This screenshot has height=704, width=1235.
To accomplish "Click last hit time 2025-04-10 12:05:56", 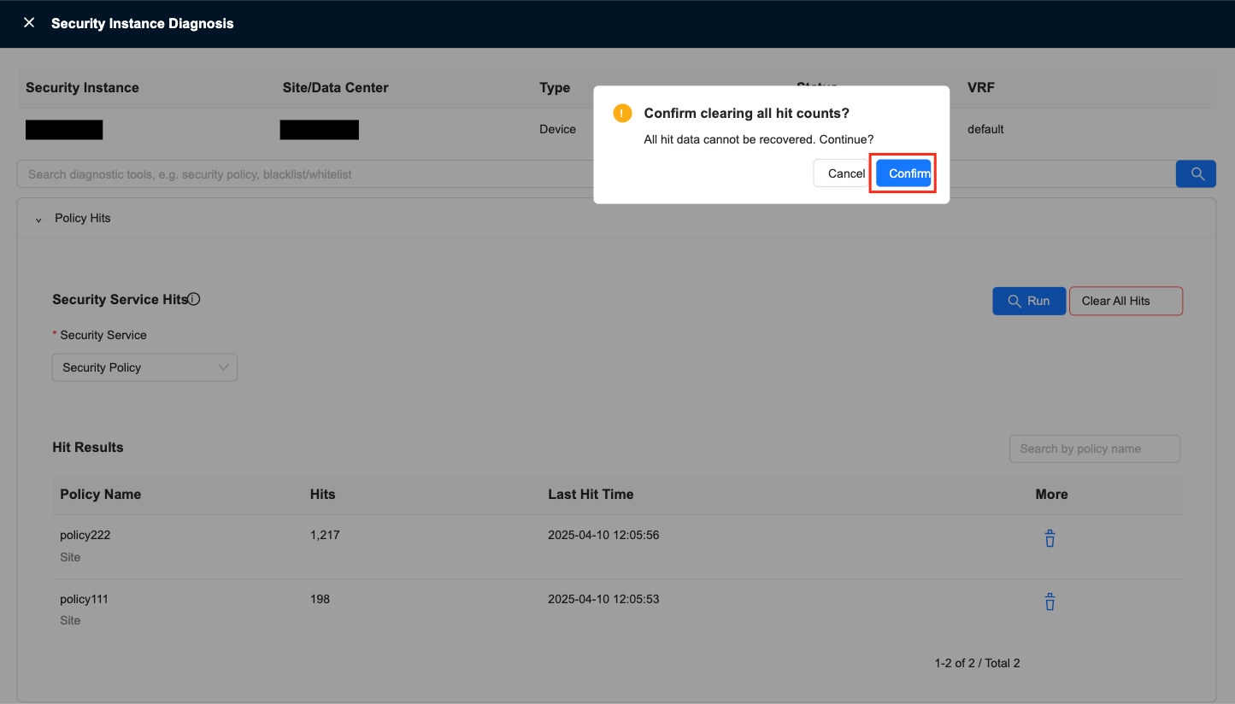I will pyautogui.click(x=603, y=536).
